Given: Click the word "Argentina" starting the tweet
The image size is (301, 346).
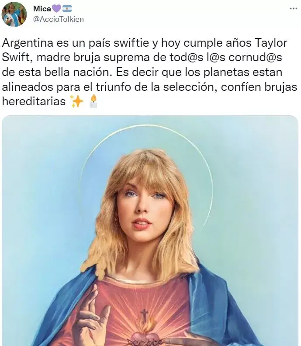Looking at the screenshot, I should pos(28,43).
